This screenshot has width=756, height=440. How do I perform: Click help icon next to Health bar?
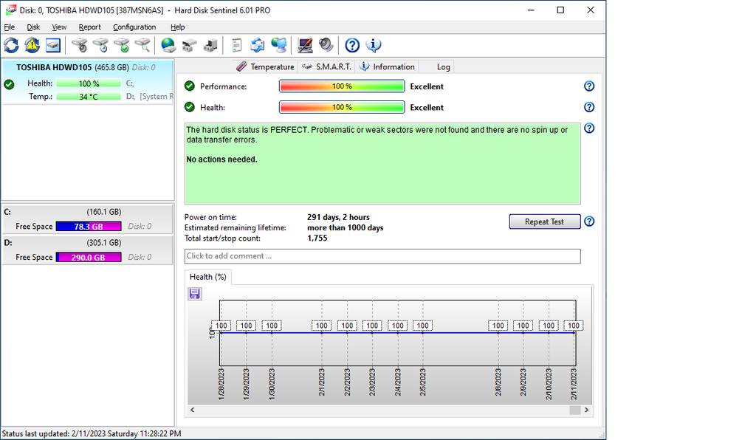589,107
